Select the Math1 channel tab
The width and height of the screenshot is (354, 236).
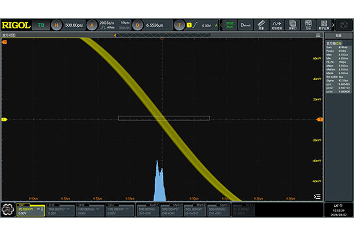coord(149,209)
